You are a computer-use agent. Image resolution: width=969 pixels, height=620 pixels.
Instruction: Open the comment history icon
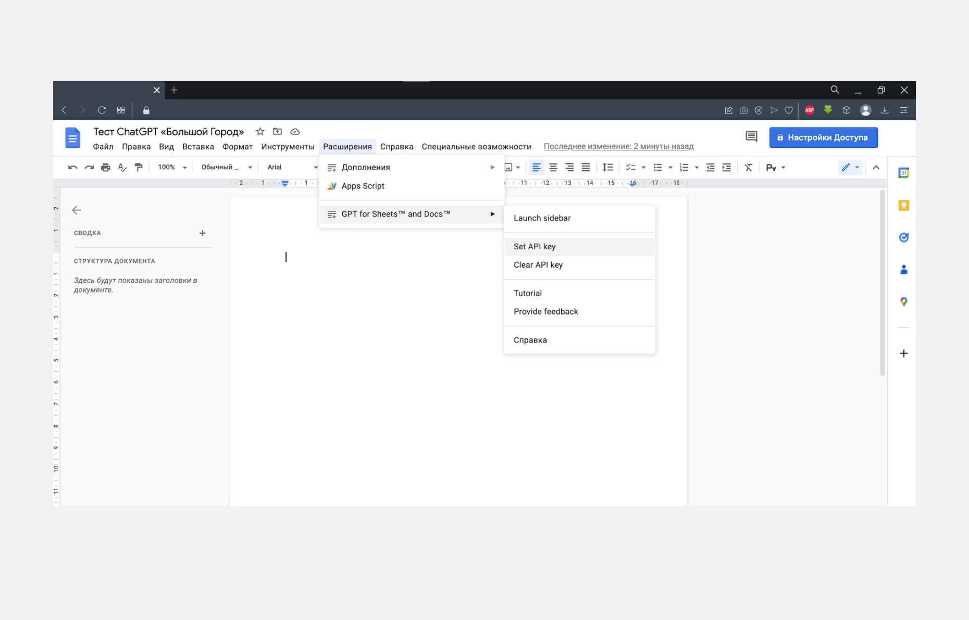pos(751,137)
